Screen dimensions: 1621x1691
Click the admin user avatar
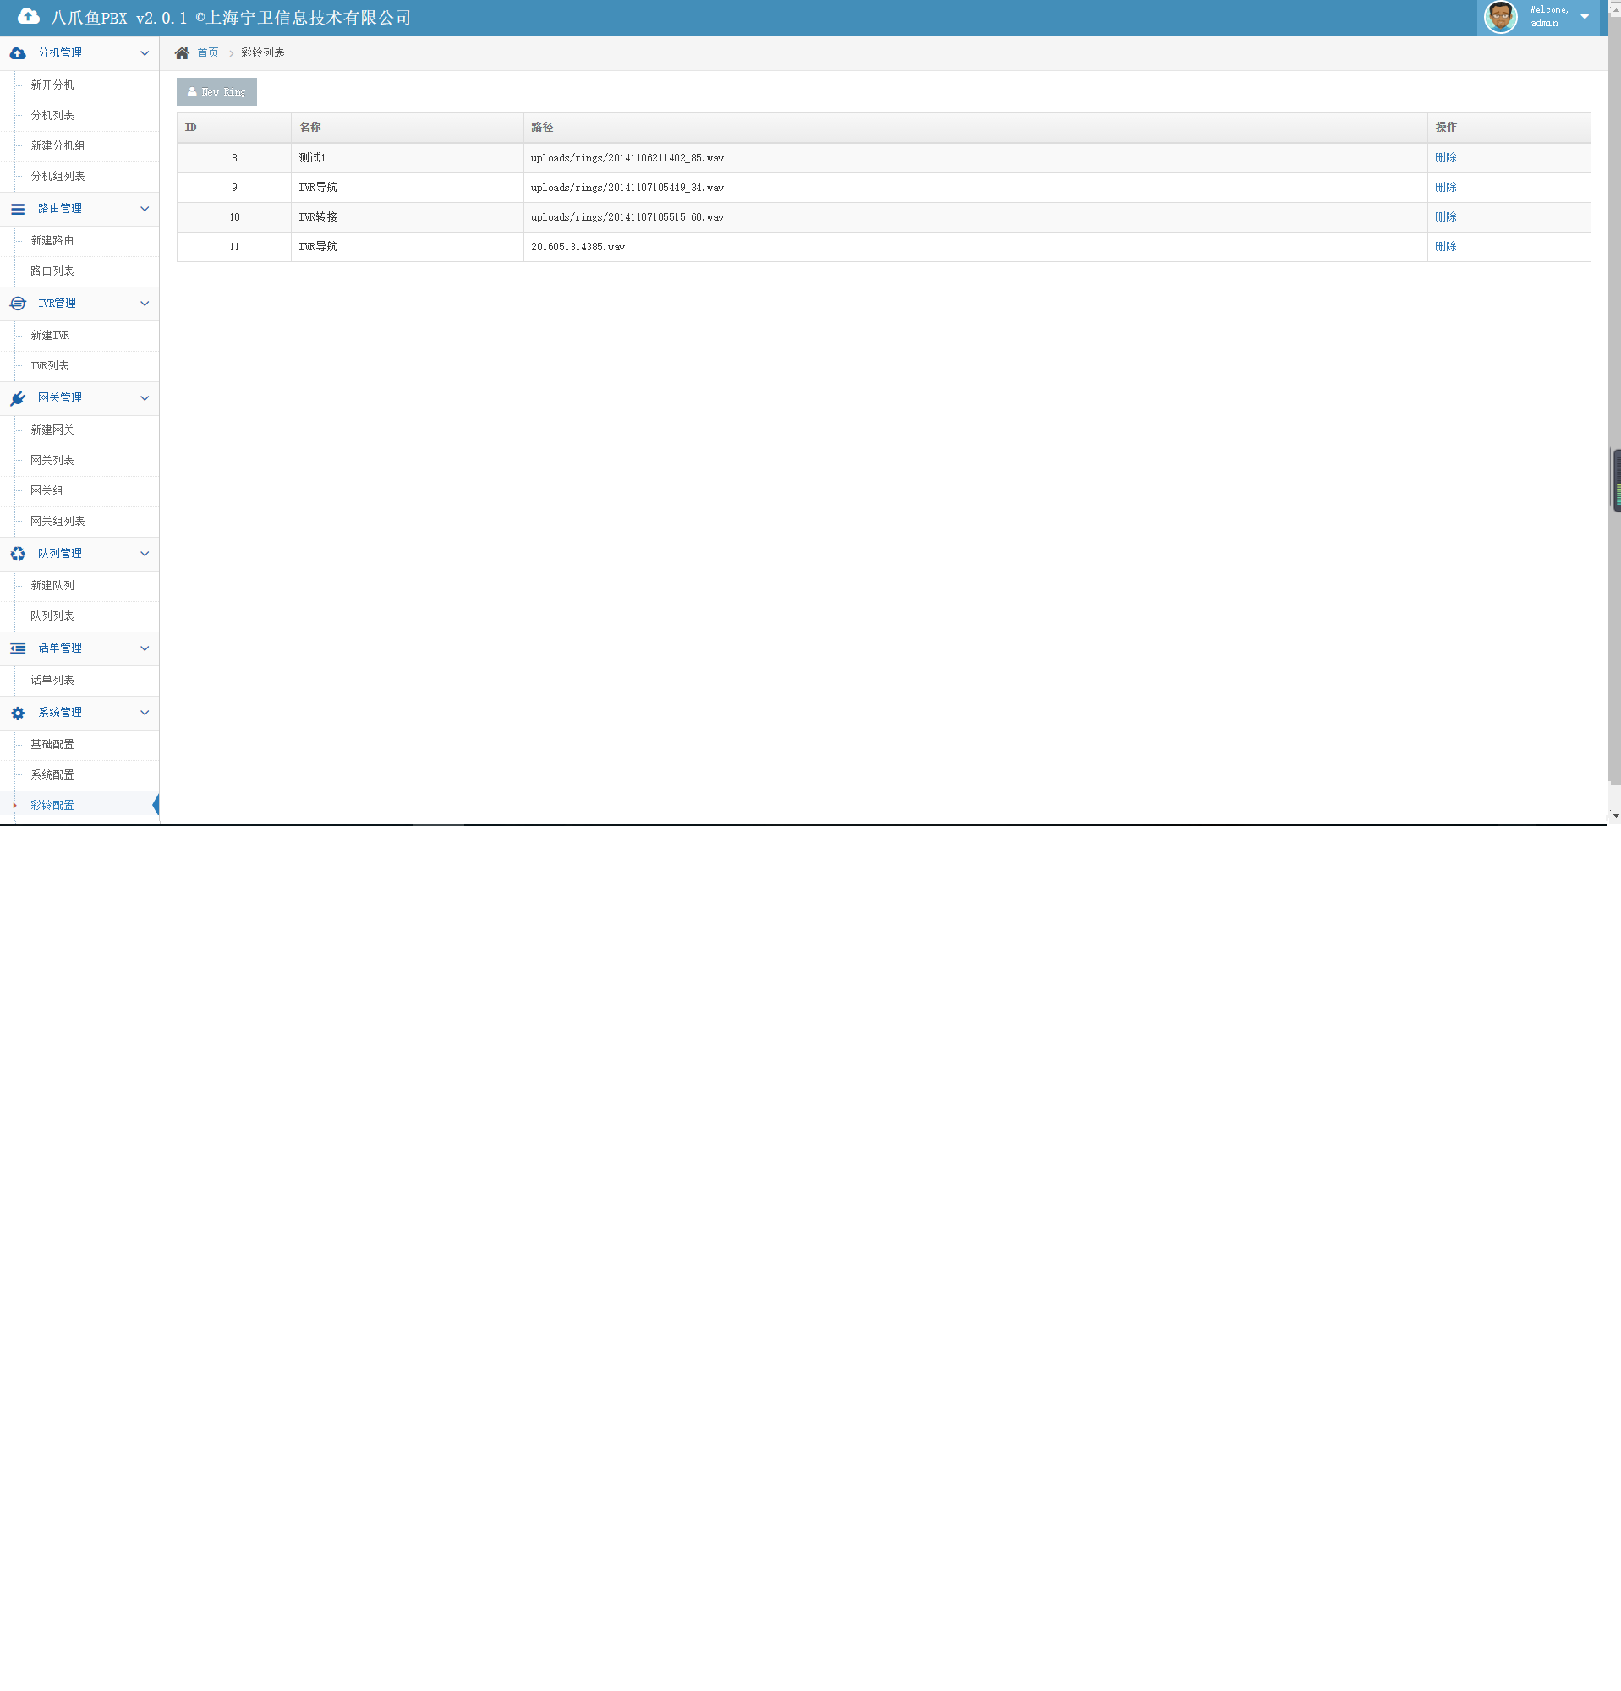point(1499,16)
